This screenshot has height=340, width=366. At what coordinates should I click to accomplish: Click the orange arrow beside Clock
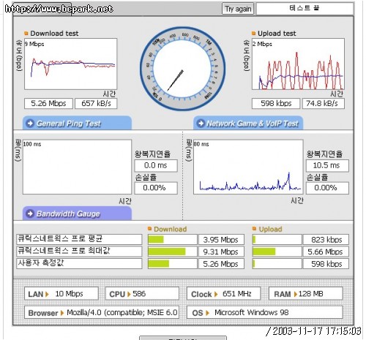coord(216,294)
